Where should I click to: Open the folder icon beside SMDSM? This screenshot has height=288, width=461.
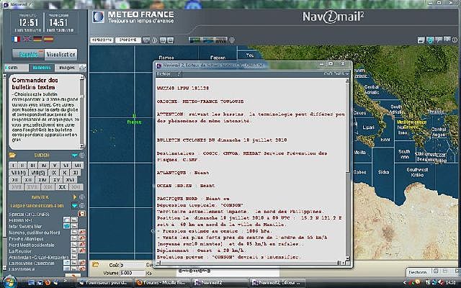12,155
